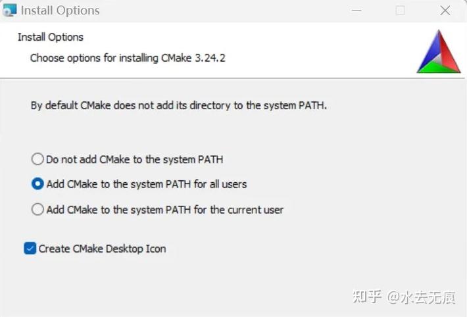This screenshot has height=317, width=467.
Task: Close the Install Options dialog
Action: (x=445, y=11)
